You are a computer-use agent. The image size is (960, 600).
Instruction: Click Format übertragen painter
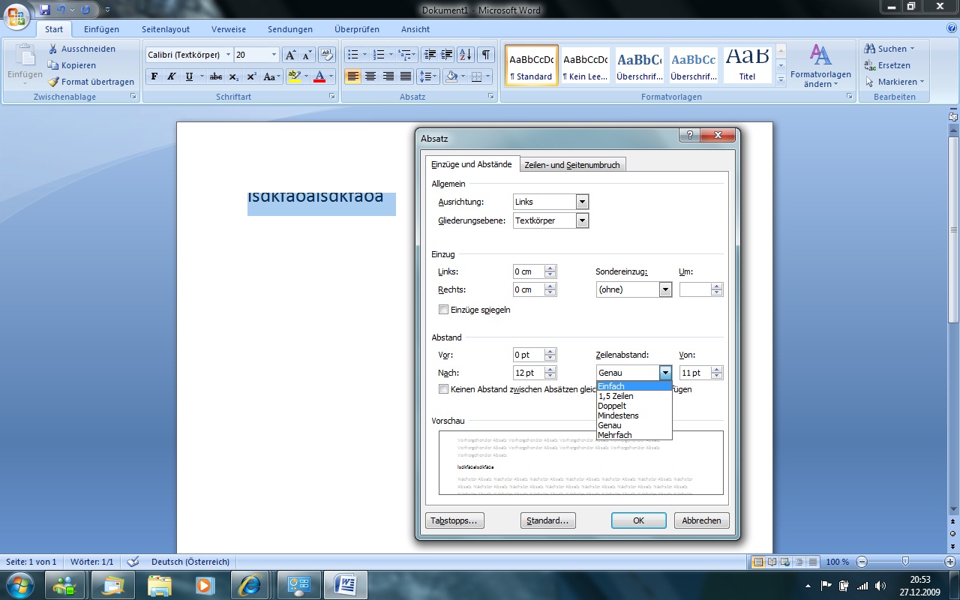(x=91, y=82)
